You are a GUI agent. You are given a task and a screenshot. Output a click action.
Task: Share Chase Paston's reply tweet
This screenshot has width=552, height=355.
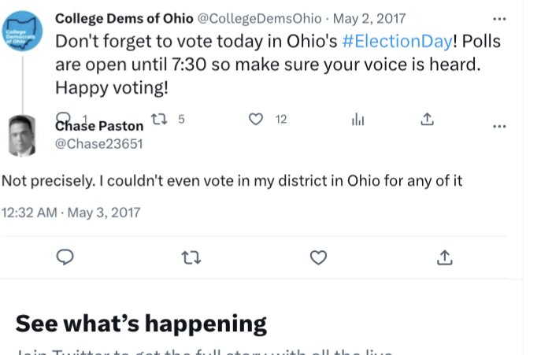444,257
